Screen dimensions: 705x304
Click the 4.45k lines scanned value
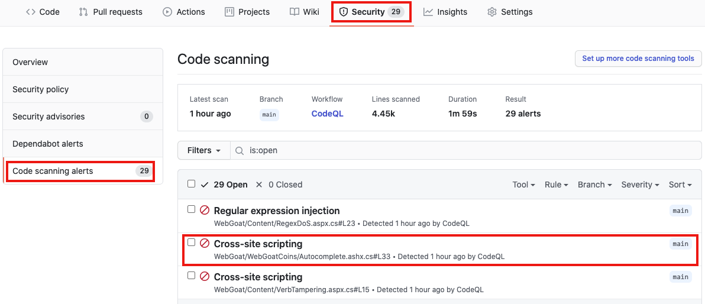(x=383, y=114)
